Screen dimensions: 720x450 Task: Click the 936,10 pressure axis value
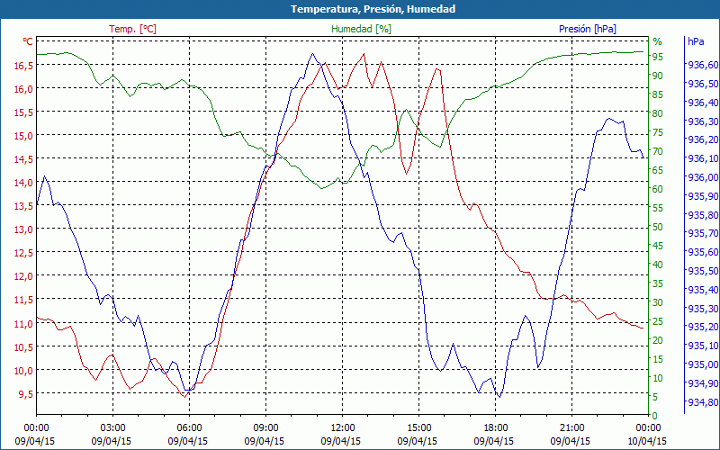point(703,159)
